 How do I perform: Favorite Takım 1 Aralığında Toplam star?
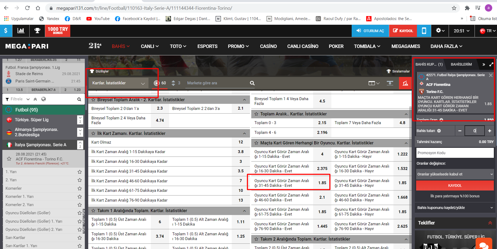pyautogui.click(x=93, y=211)
